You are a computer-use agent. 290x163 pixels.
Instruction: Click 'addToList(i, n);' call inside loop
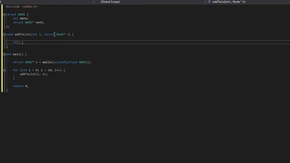(34, 74)
